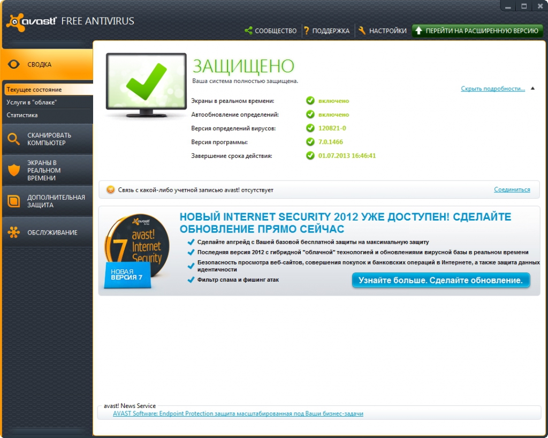Open the Сканировать компьютер section
This screenshot has width=548, height=438.
pyautogui.click(x=47, y=139)
